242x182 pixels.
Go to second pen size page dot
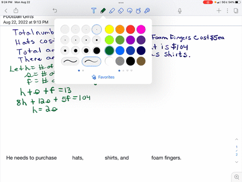click(x=83, y=71)
